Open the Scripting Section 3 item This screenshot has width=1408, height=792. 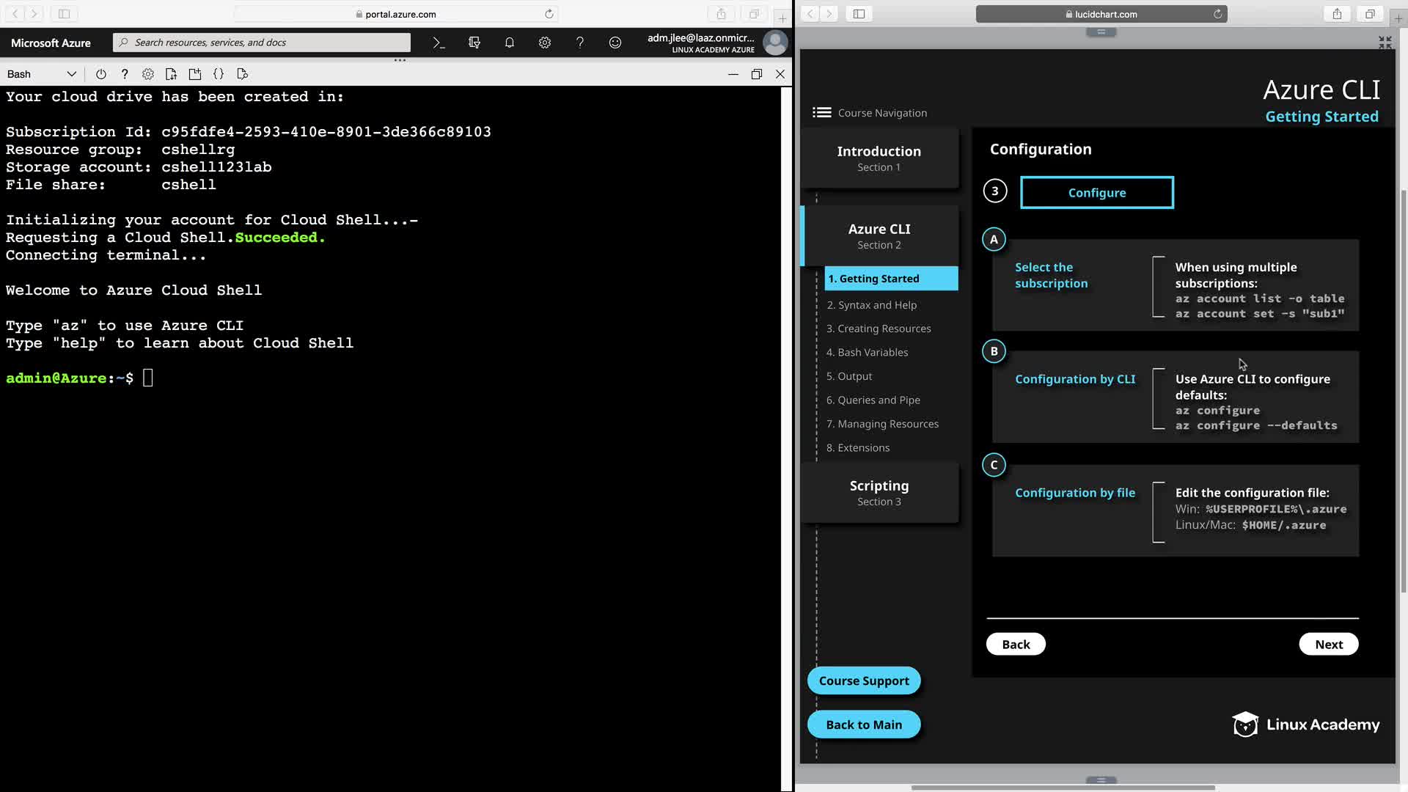(x=879, y=493)
